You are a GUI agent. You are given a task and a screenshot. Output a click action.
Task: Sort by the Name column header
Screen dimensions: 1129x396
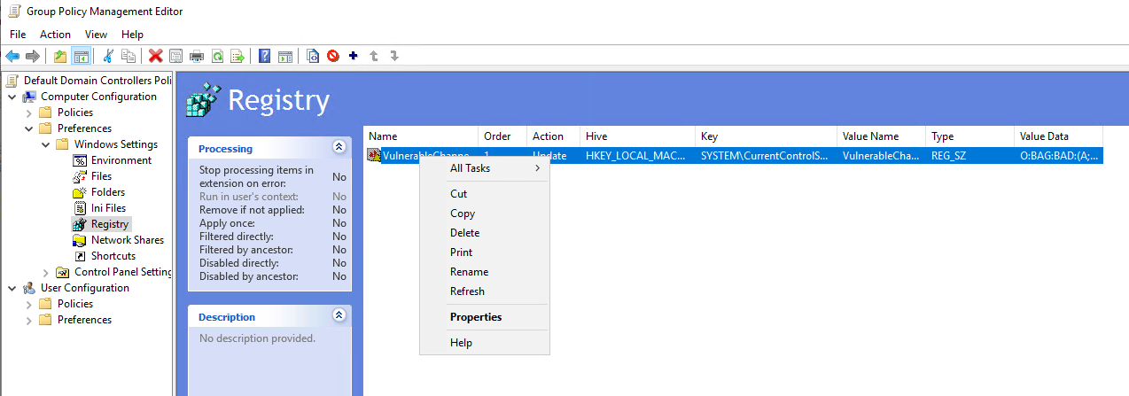[421, 136]
